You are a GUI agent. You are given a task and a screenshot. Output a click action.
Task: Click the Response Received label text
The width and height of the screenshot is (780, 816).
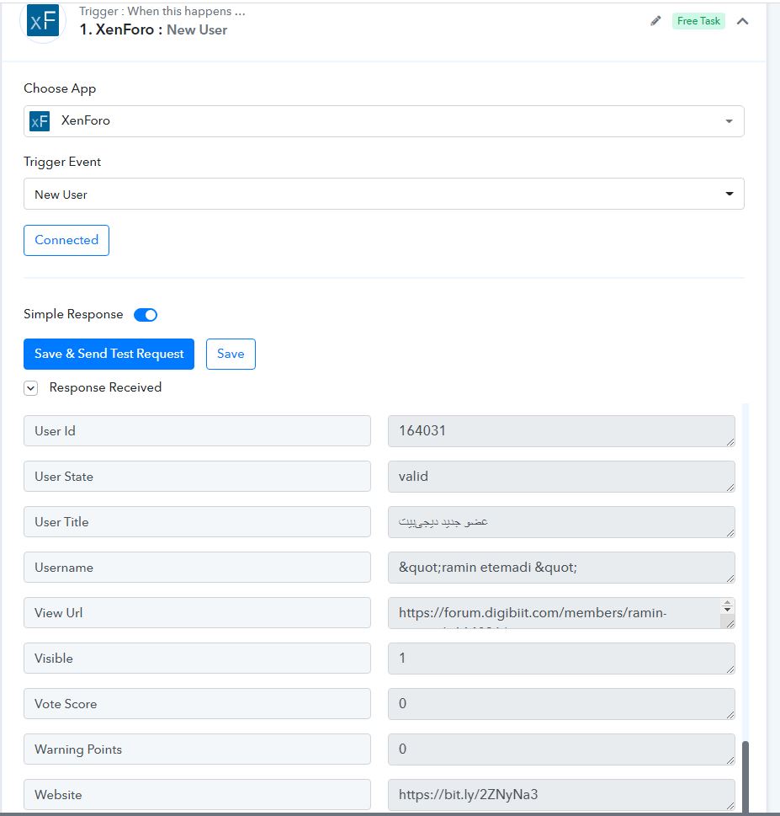105,387
